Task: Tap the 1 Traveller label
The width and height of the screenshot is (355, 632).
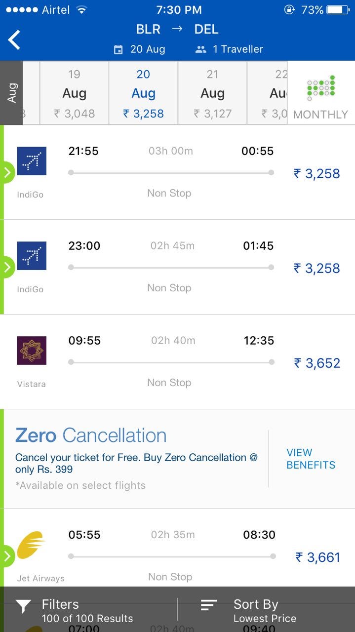Action: (x=238, y=49)
